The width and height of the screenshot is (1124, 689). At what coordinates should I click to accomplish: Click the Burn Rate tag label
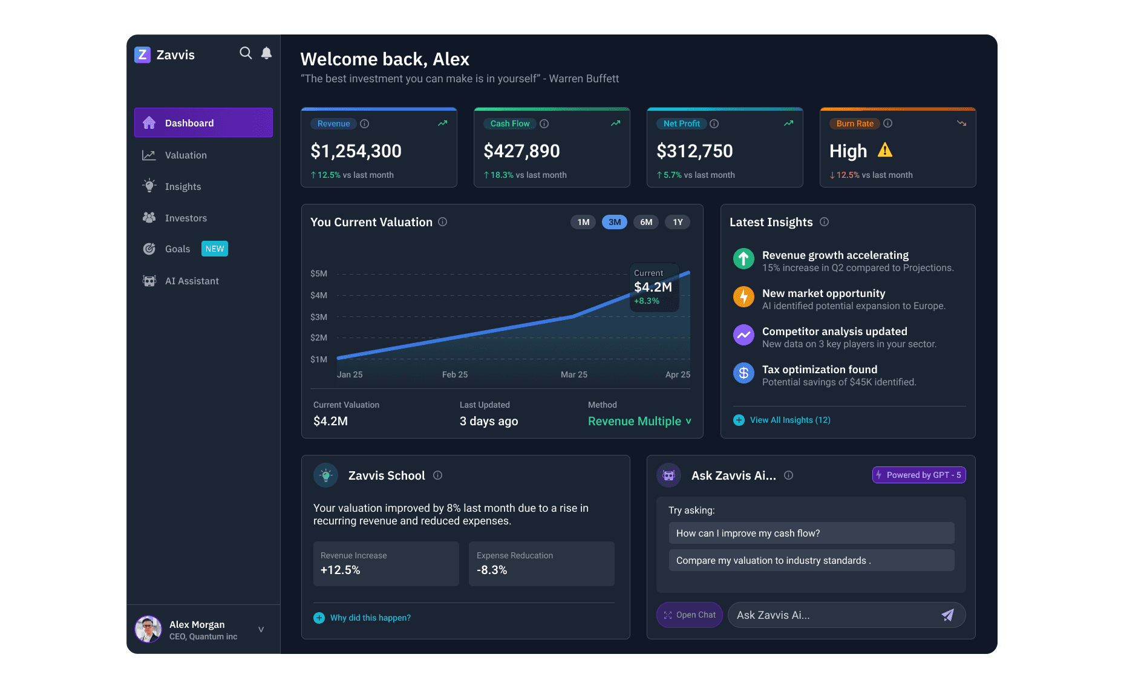point(855,123)
